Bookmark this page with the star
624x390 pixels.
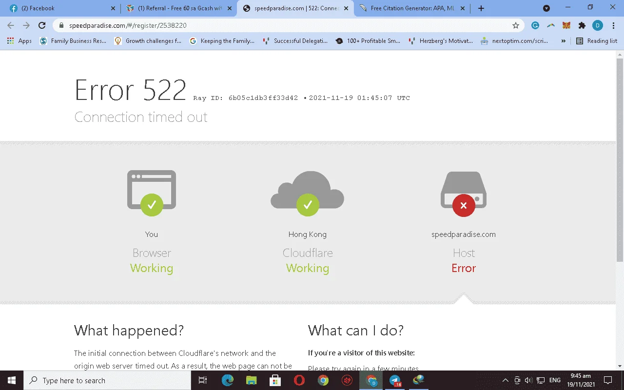click(x=516, y=25)
